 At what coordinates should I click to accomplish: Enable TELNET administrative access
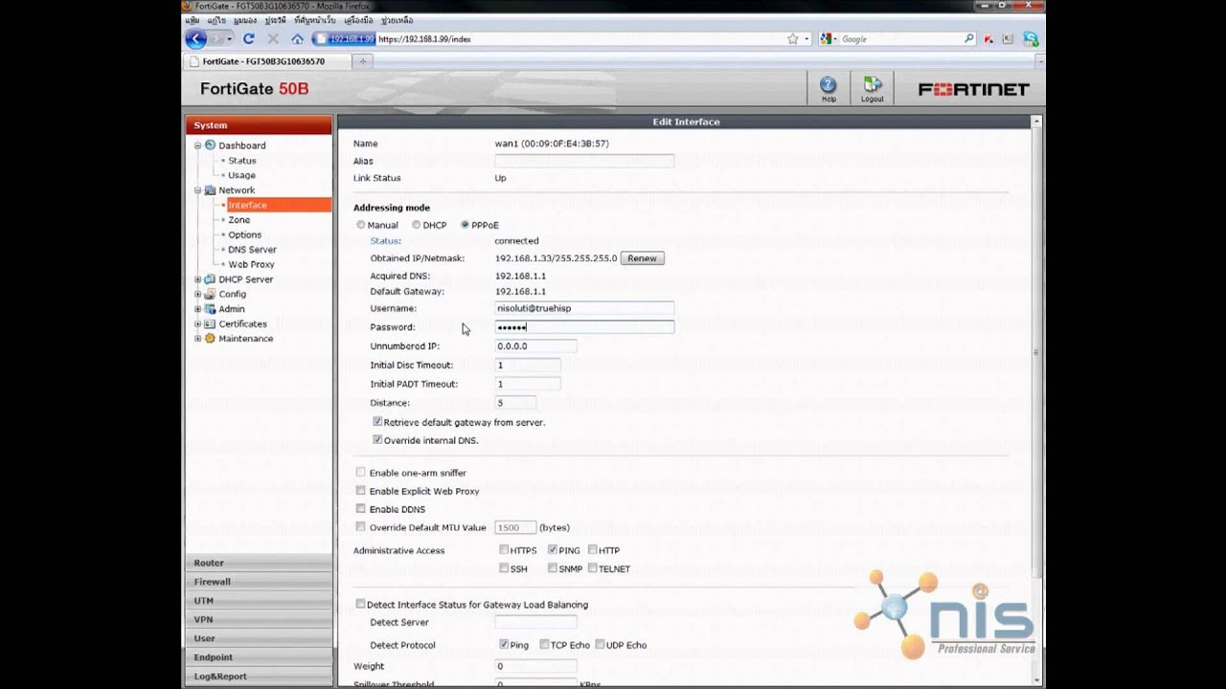pyautogui.click(x=593, y=567)
